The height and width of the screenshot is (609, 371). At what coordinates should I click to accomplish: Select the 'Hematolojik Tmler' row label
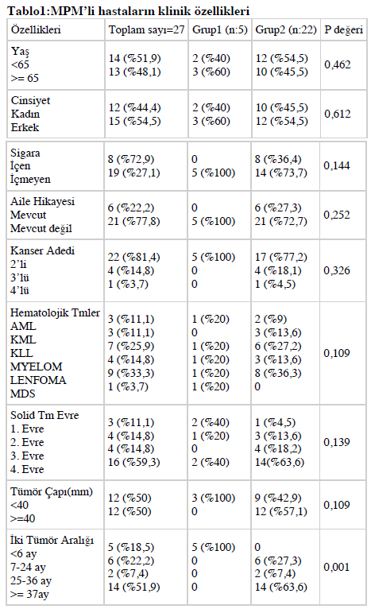[55, 313]
